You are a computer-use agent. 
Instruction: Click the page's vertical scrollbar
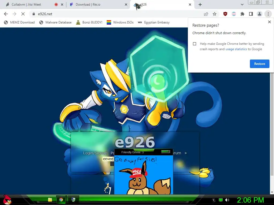(x=272, y=124)
